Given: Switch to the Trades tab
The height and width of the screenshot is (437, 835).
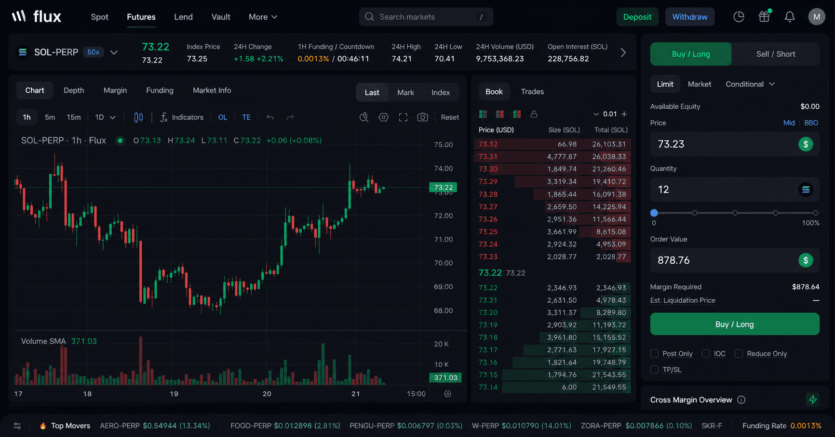Looking at the screenshot, I should coord(532,91).
